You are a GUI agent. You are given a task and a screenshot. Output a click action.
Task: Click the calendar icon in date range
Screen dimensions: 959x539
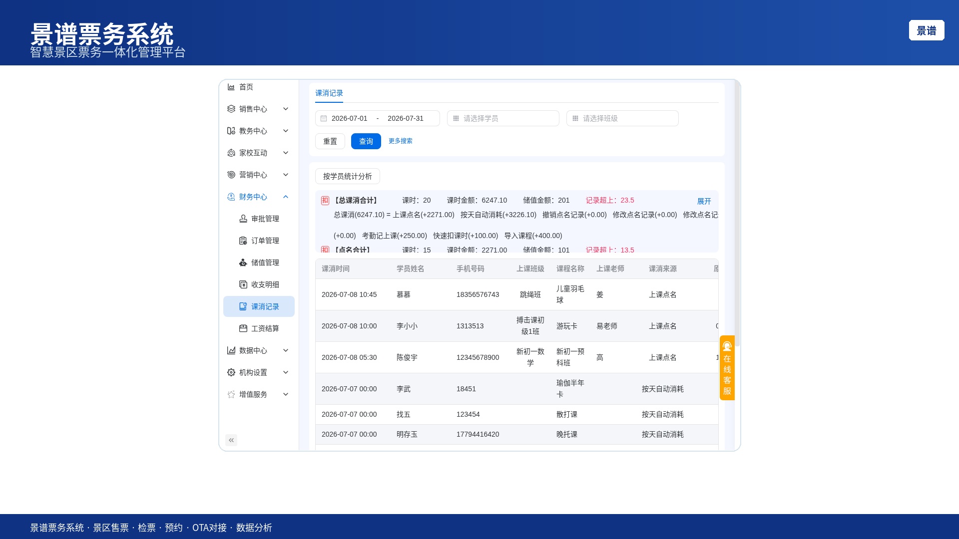coord(324,118)
